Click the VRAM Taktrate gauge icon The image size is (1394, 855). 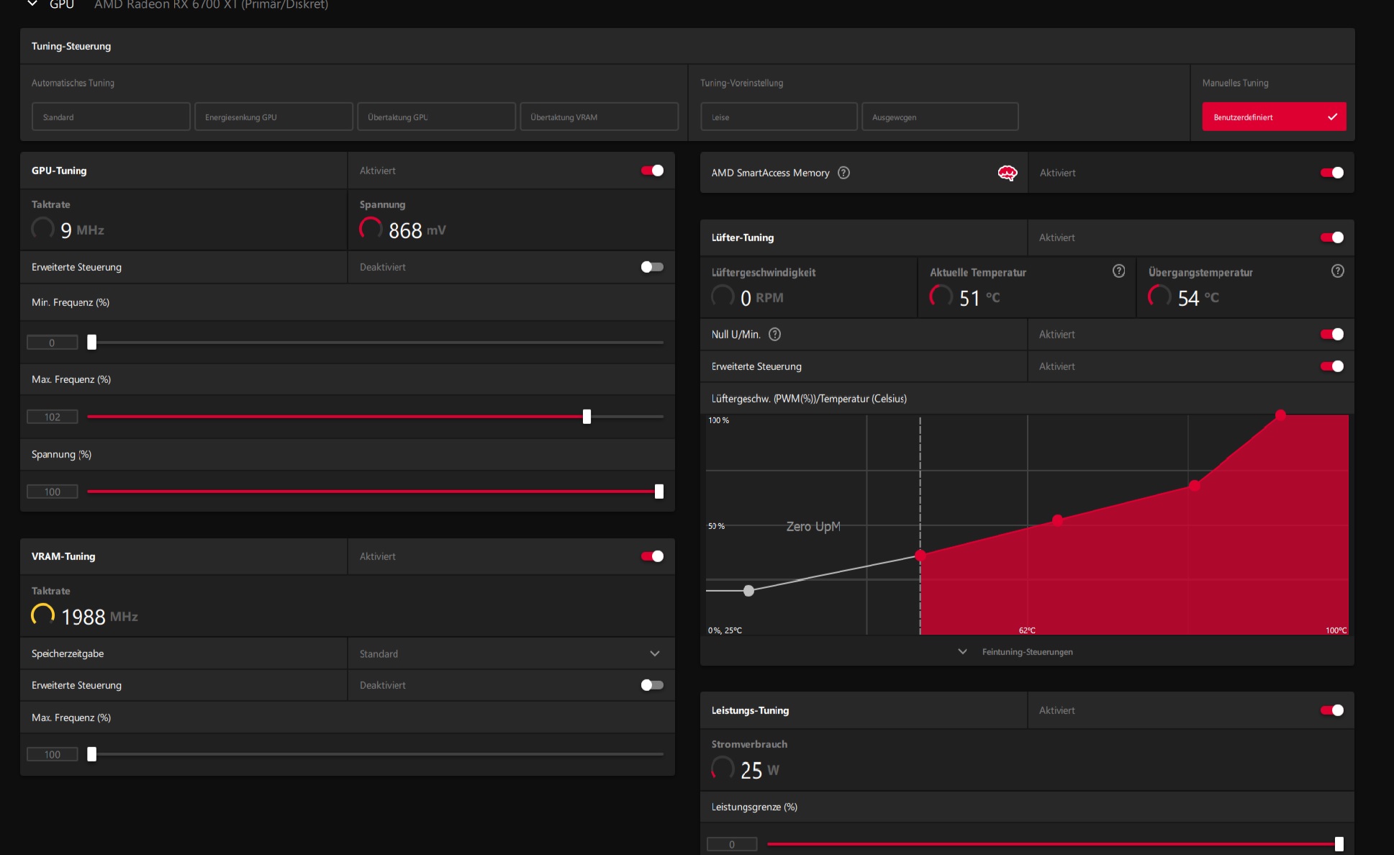coord(42,615)
